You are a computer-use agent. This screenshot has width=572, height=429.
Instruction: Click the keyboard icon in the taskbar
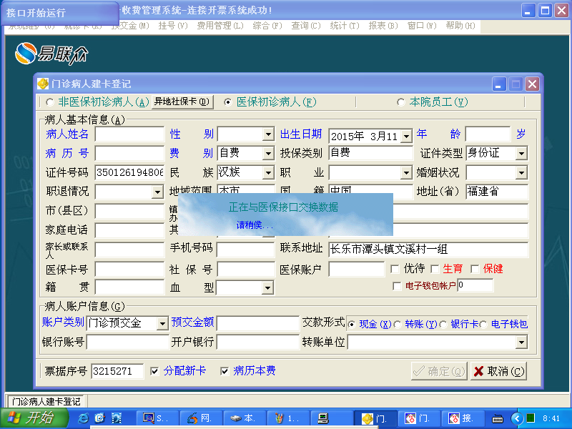tap(498, 418)
